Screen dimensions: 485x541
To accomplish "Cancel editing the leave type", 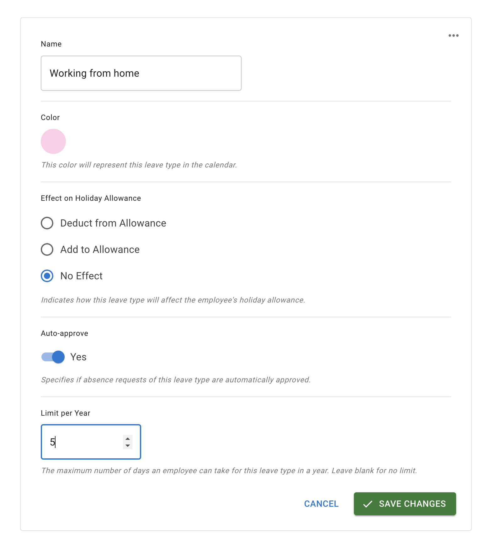I will (x=321, y=504).
